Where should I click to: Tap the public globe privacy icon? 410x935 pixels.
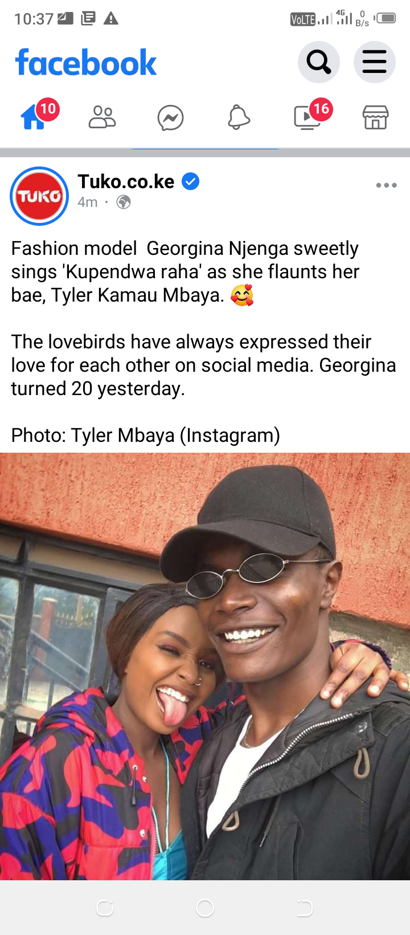click(x=124, y=202)
